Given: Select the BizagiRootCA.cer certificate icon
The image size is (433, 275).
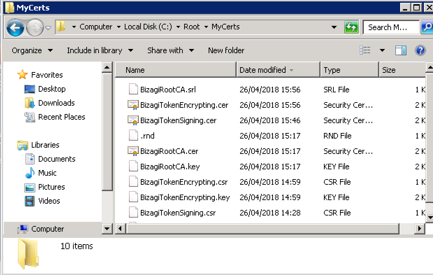Looking at the screenshot, I should point(133,151).
